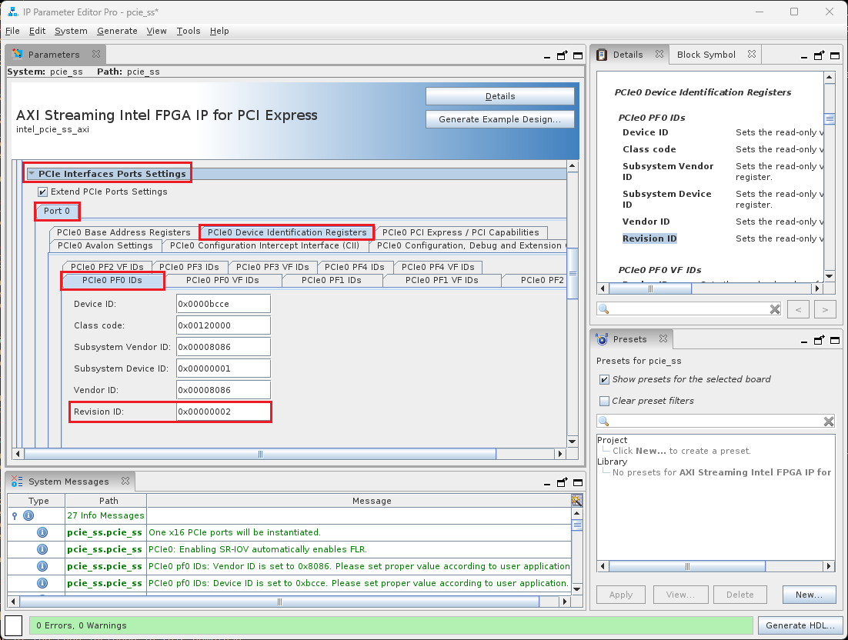Disable Show presets for the selected board
Image resolution: width=848 pixels, height=640 pixels.
click(x=604, y=379)
